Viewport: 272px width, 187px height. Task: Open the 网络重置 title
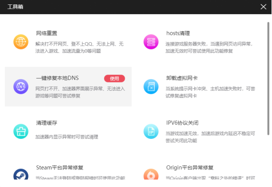[x=47, y=33]
